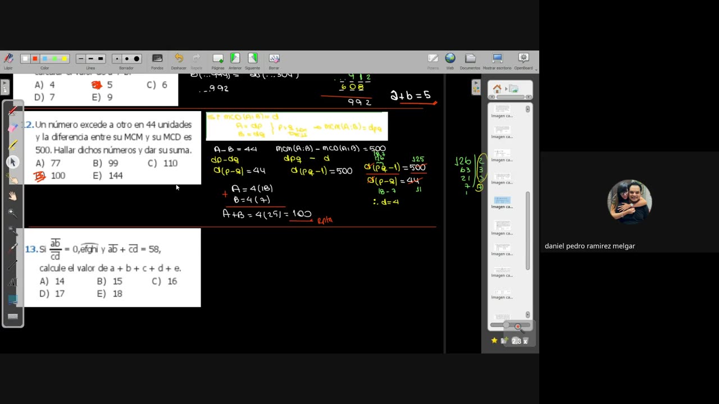
Task: Click Mostrar escritorio to show the desktop
Action: [x=497, y=58]
